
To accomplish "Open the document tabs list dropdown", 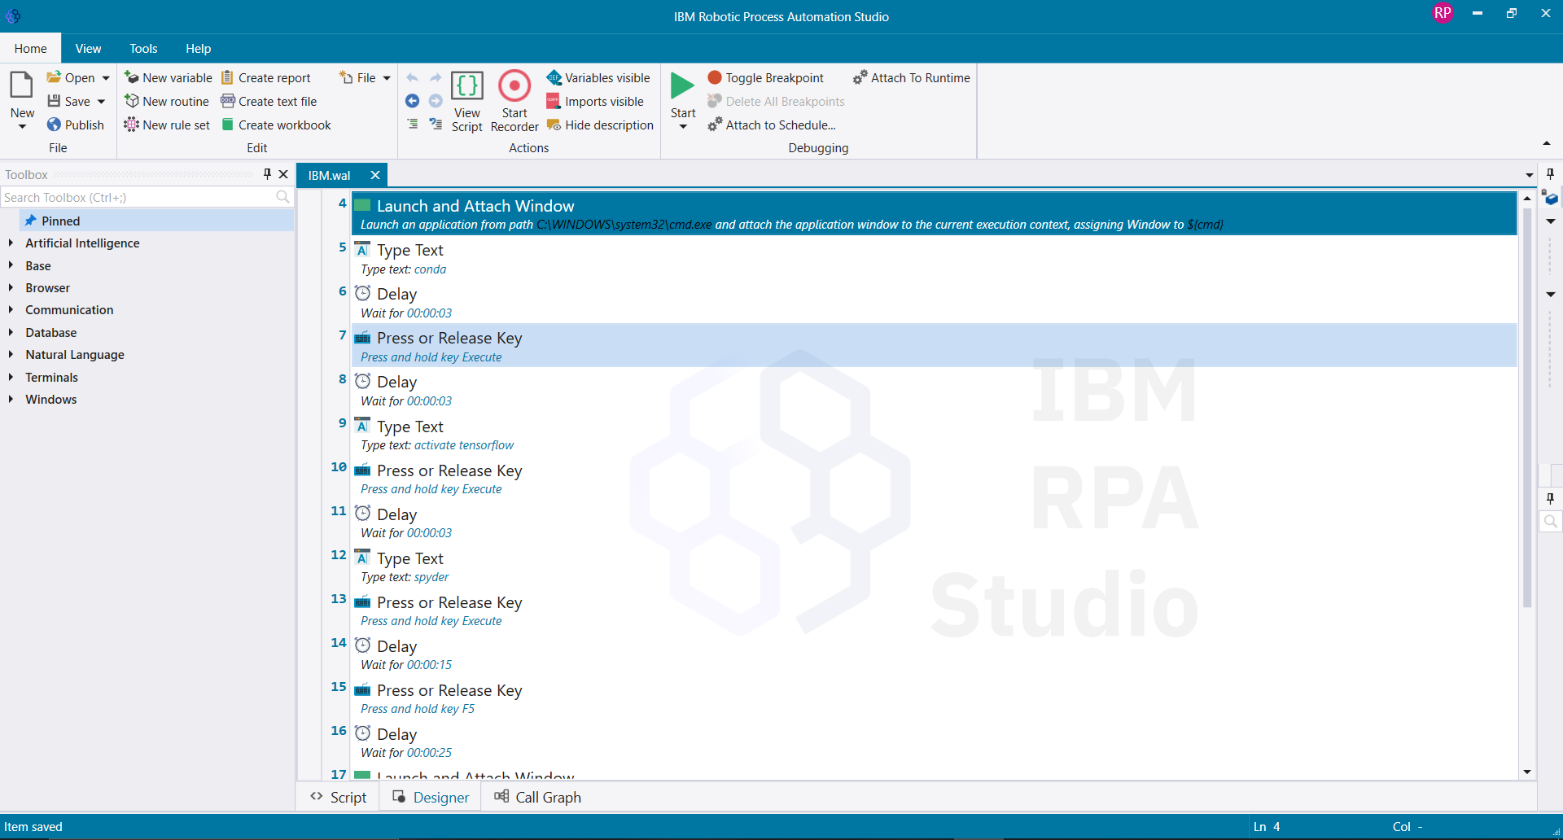I will click(1529, 175).
